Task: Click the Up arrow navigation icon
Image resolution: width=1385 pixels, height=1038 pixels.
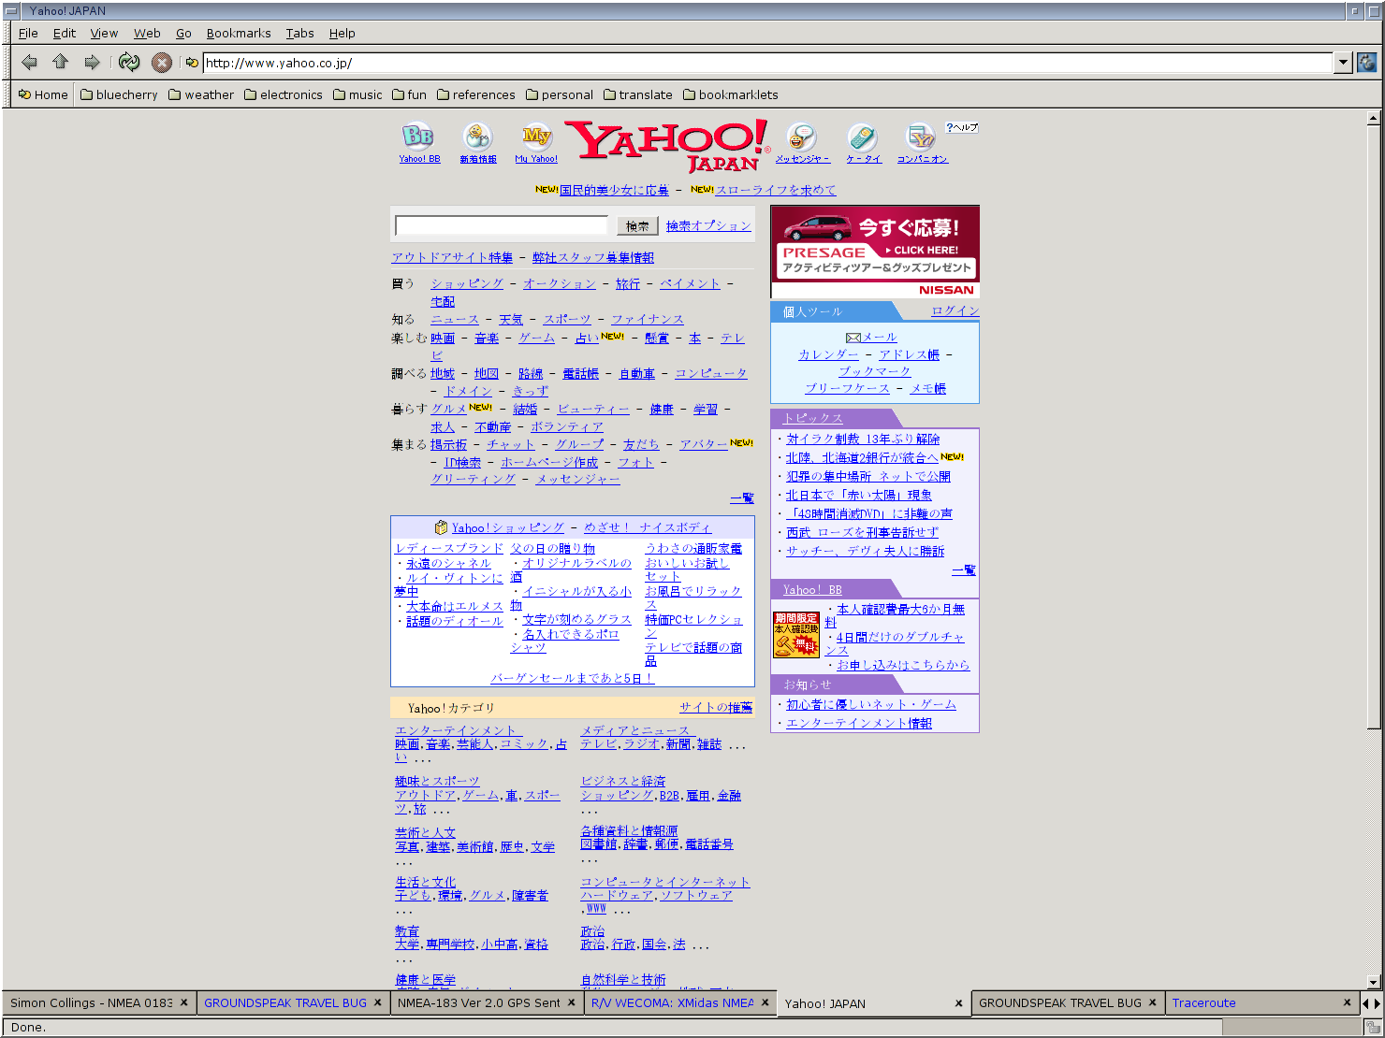Action: pyautogui.click(x=61, y=63)
